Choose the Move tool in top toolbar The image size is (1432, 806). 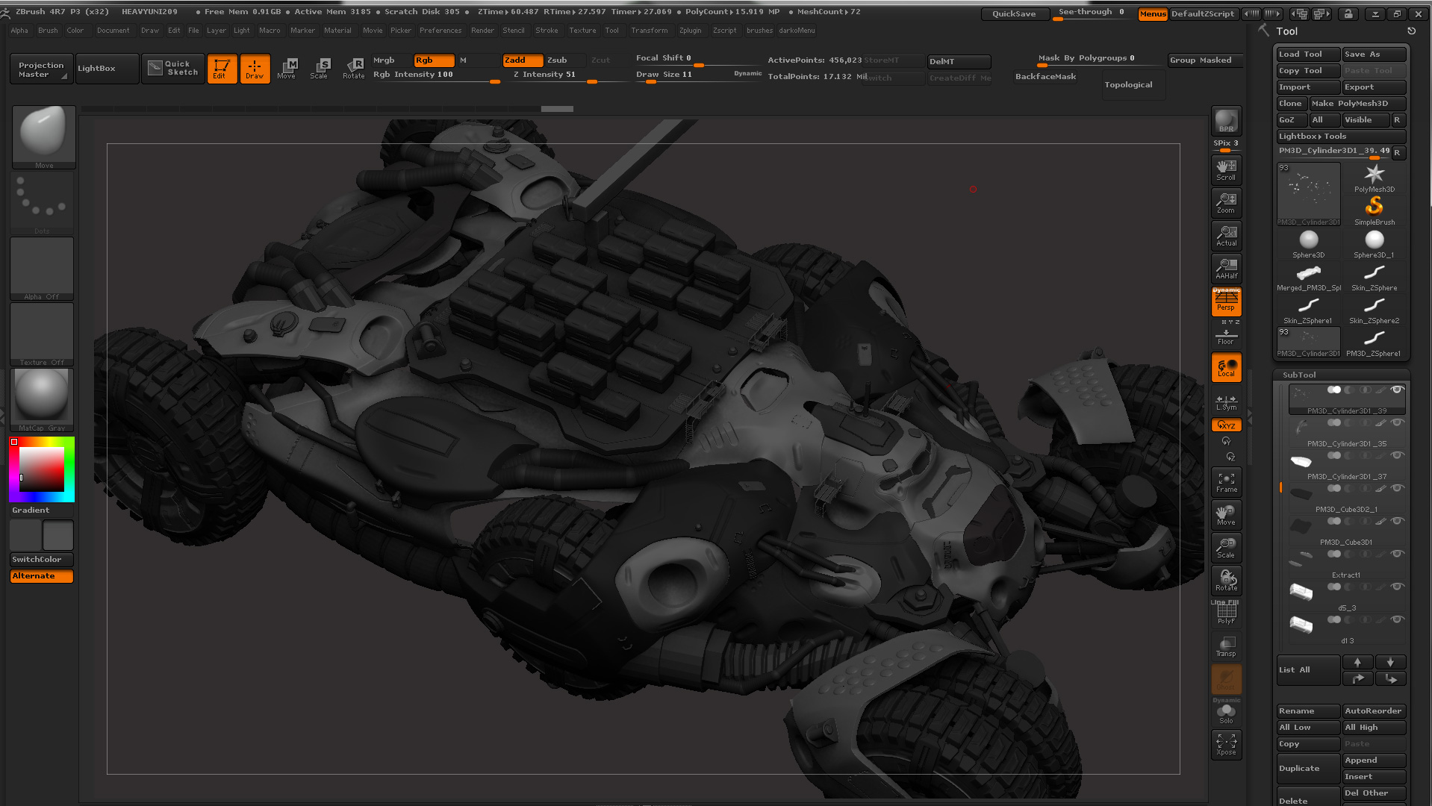click(x=287, y=69)
